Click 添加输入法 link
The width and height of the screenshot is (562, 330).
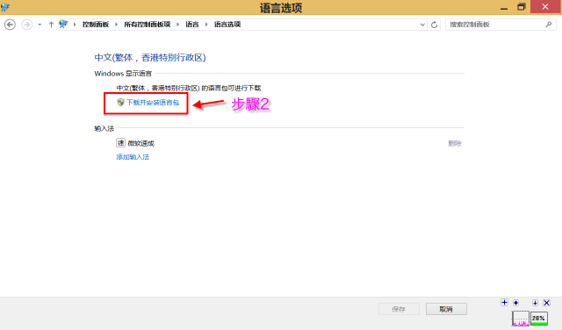pyautogui.click(x=133, y=156)
